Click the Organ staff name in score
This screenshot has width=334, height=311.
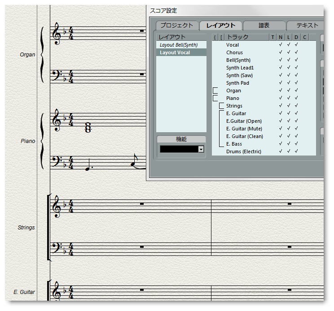27,55
